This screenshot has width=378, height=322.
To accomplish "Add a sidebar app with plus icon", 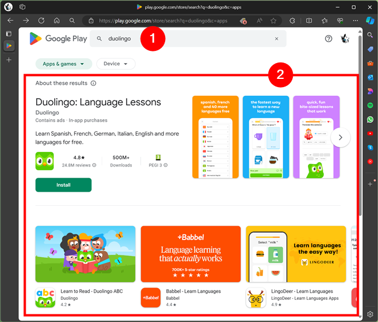I will (370, 184).
